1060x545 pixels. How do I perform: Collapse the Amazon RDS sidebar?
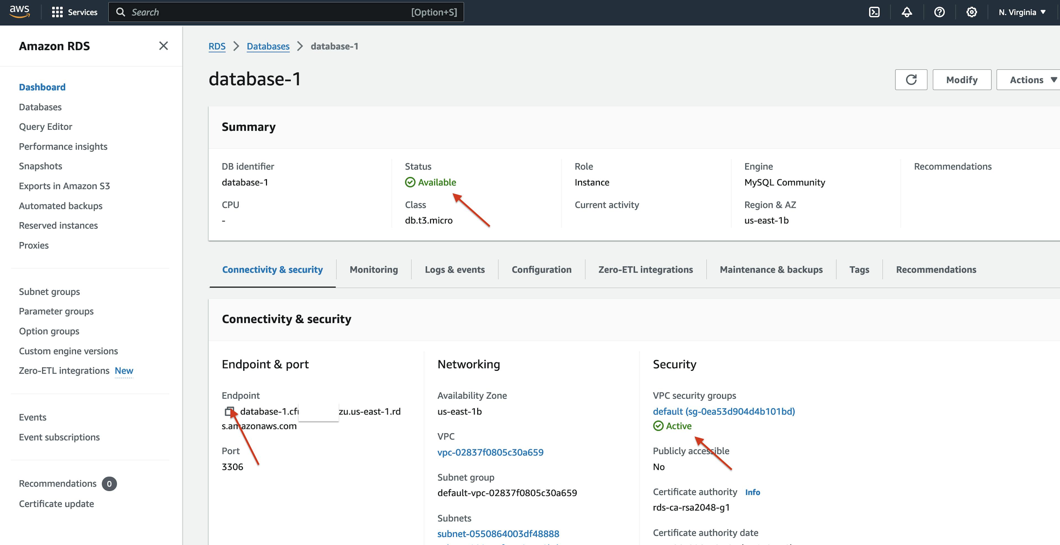point(163,46)
